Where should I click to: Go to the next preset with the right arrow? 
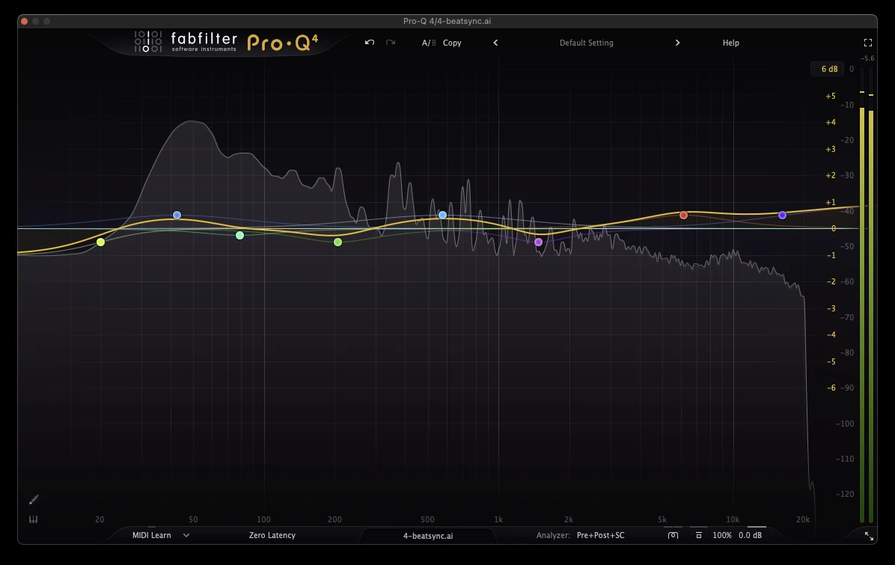677,43
